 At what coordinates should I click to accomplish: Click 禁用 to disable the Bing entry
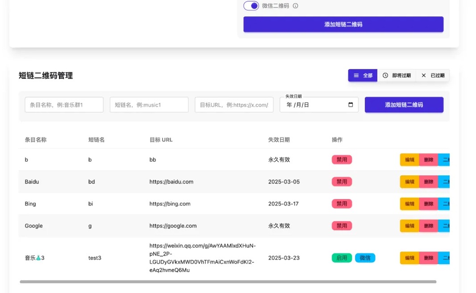[x=342, y=203]
